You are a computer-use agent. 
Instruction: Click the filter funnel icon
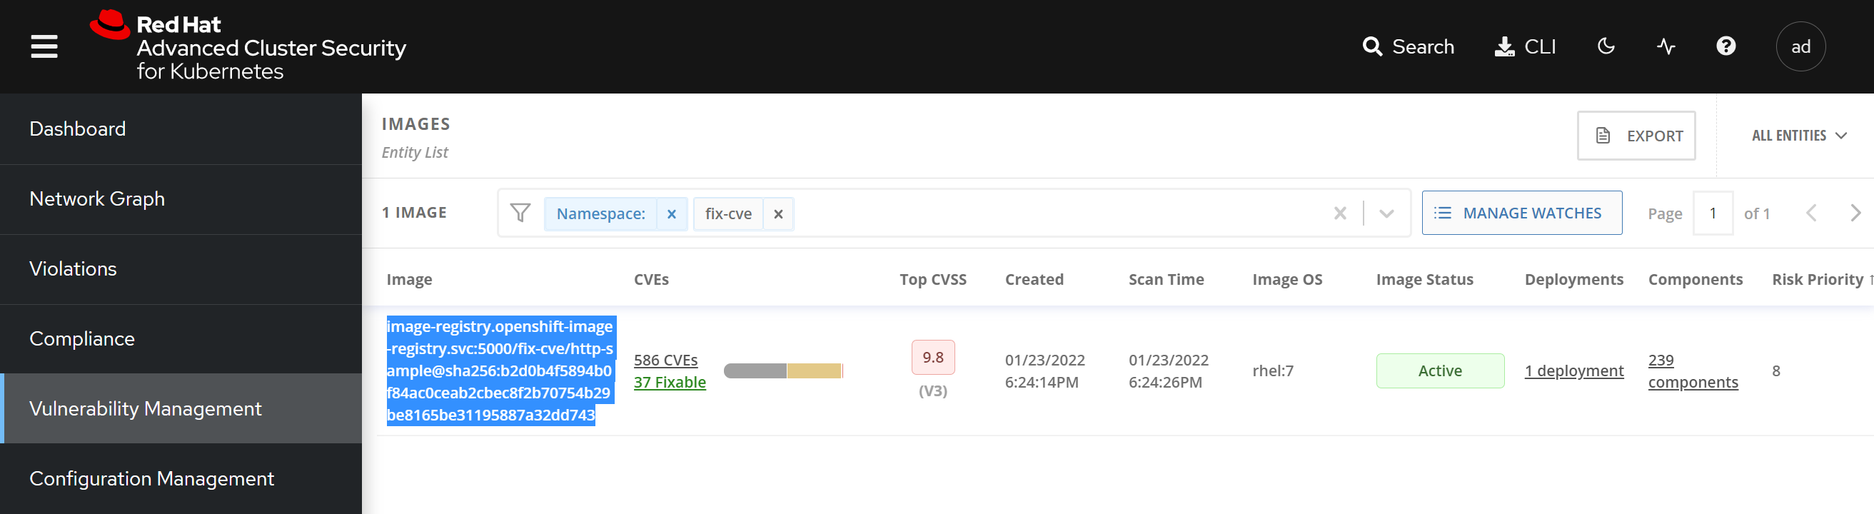[x=520, y=213]
